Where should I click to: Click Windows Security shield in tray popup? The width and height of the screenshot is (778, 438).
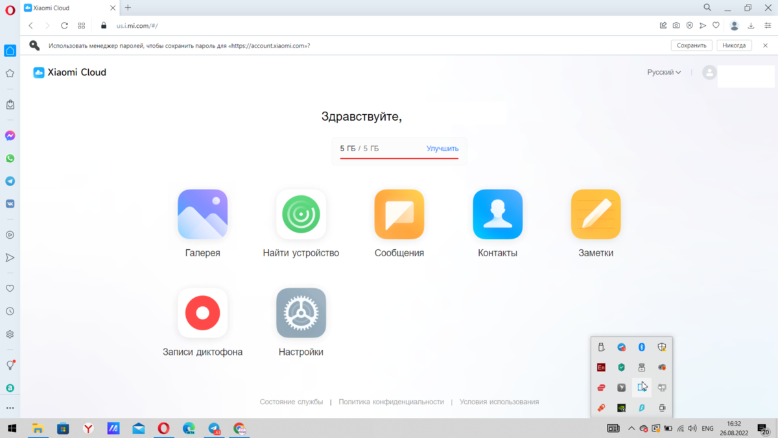pyautogui.click(x=662, y=347)
